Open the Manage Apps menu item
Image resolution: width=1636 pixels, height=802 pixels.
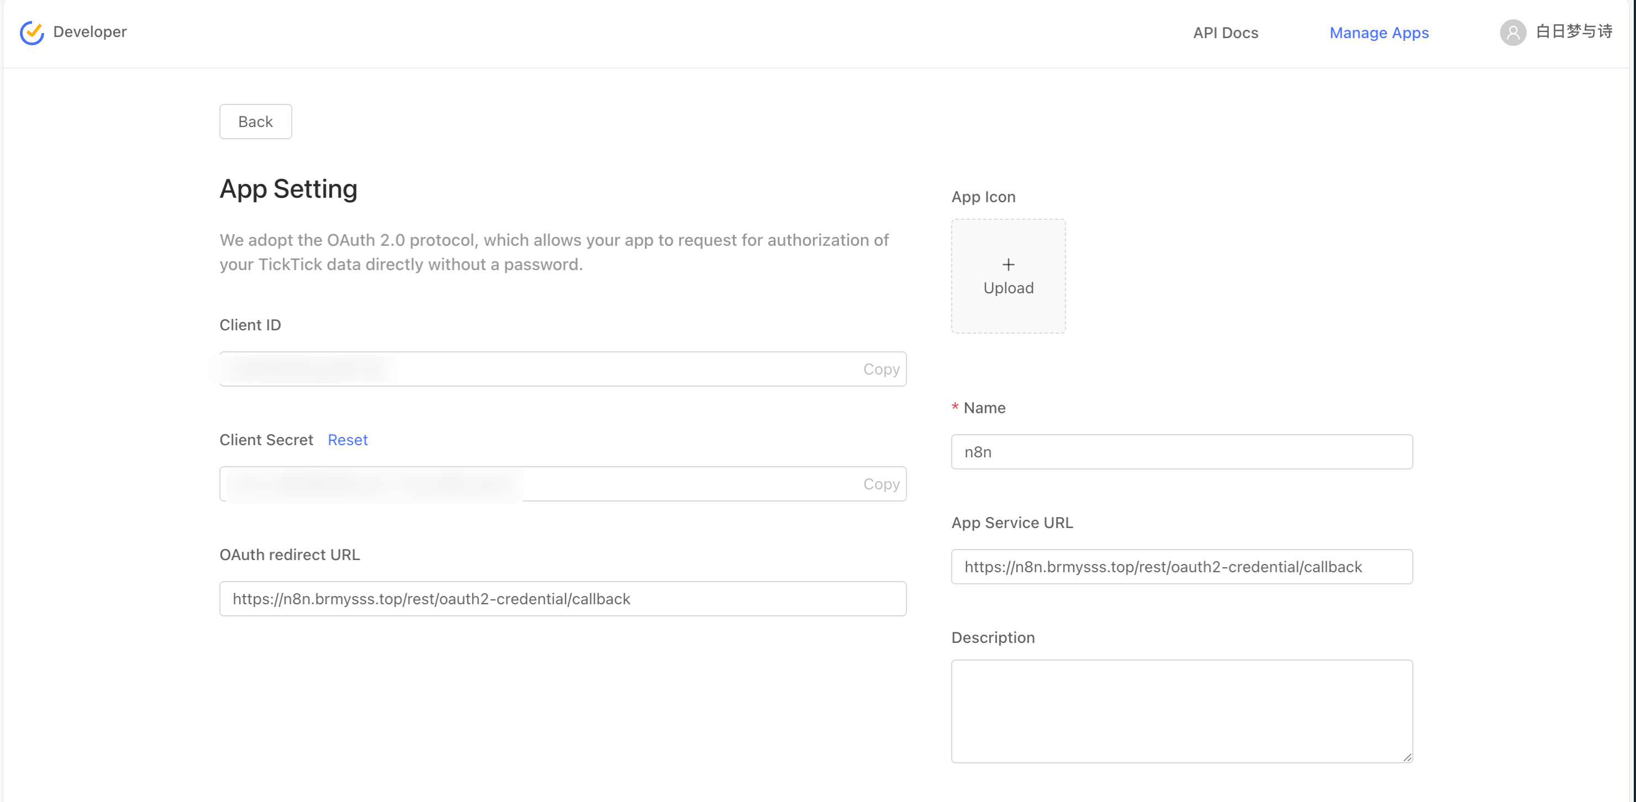pos(1379,33)
